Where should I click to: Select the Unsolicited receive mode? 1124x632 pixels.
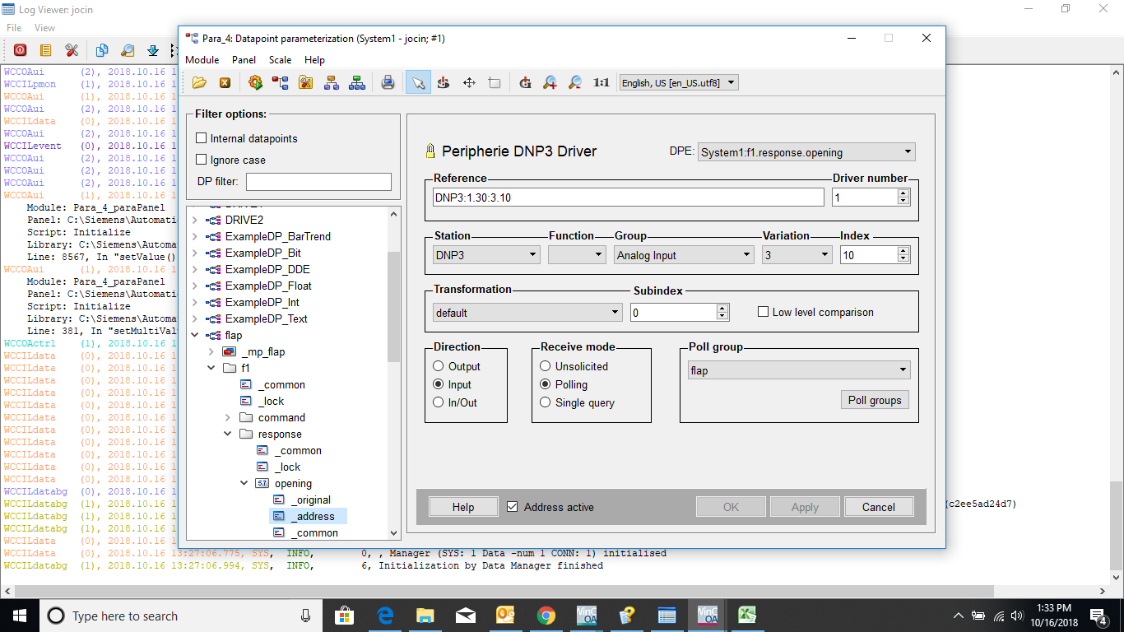(x=546, y=366)
